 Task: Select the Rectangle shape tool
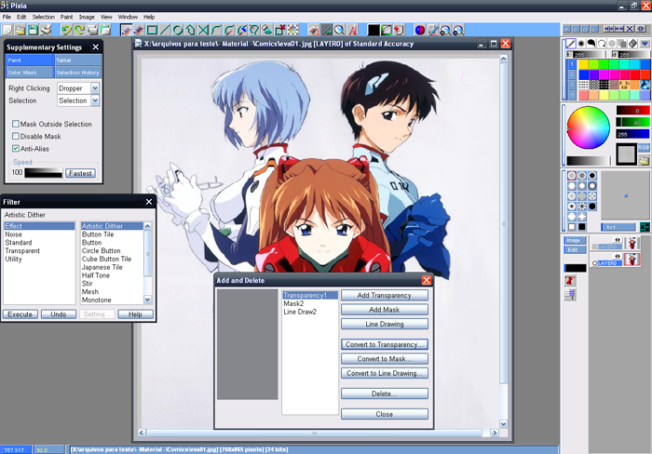[152, 30]
